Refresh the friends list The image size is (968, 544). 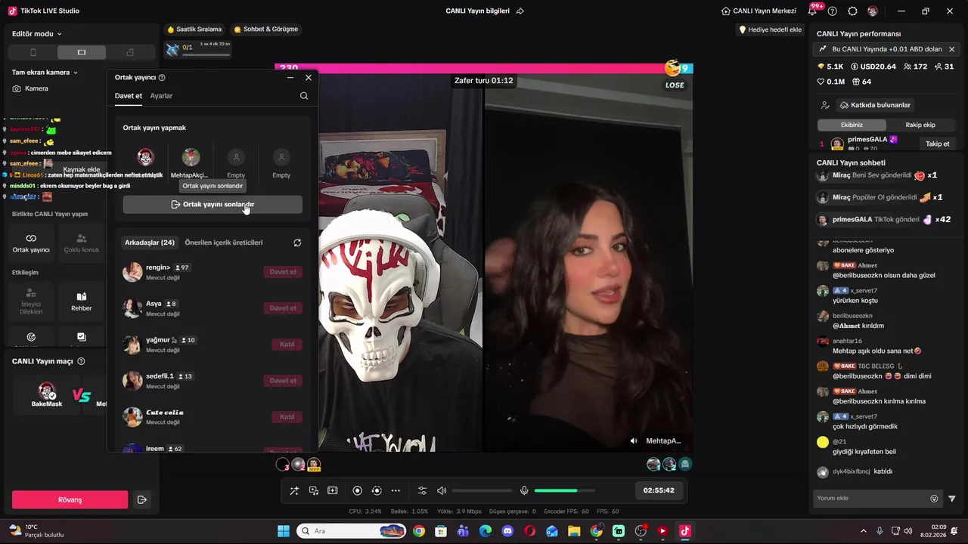click(297, 243)
